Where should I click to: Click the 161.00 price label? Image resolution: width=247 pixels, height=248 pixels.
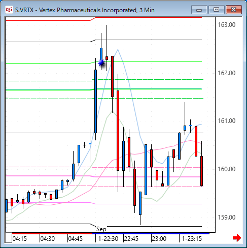coord(227,121)
